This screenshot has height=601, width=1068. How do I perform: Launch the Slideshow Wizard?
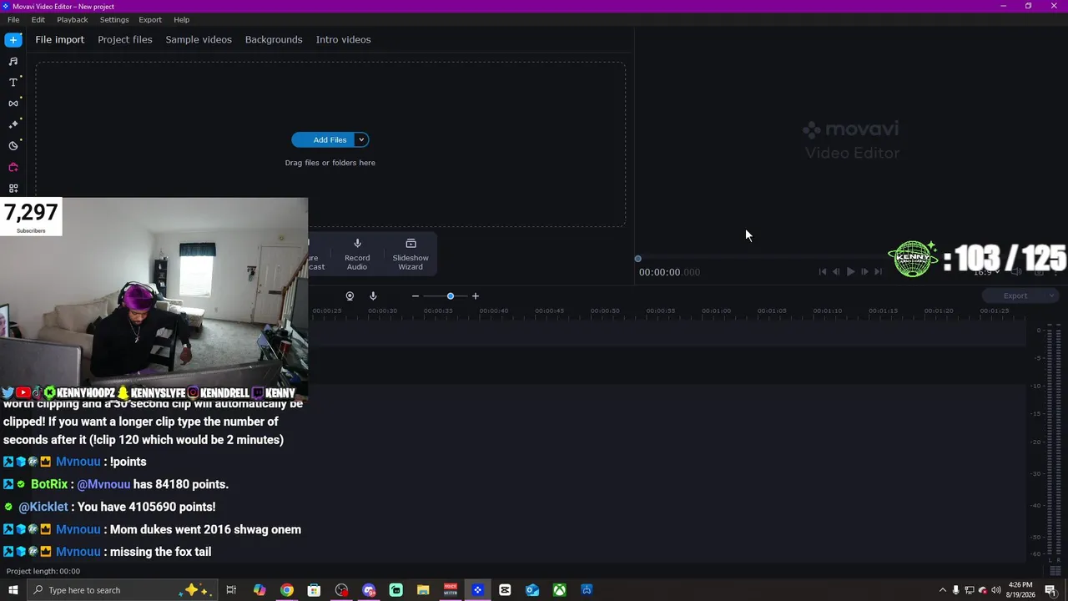tap(411, 254)
